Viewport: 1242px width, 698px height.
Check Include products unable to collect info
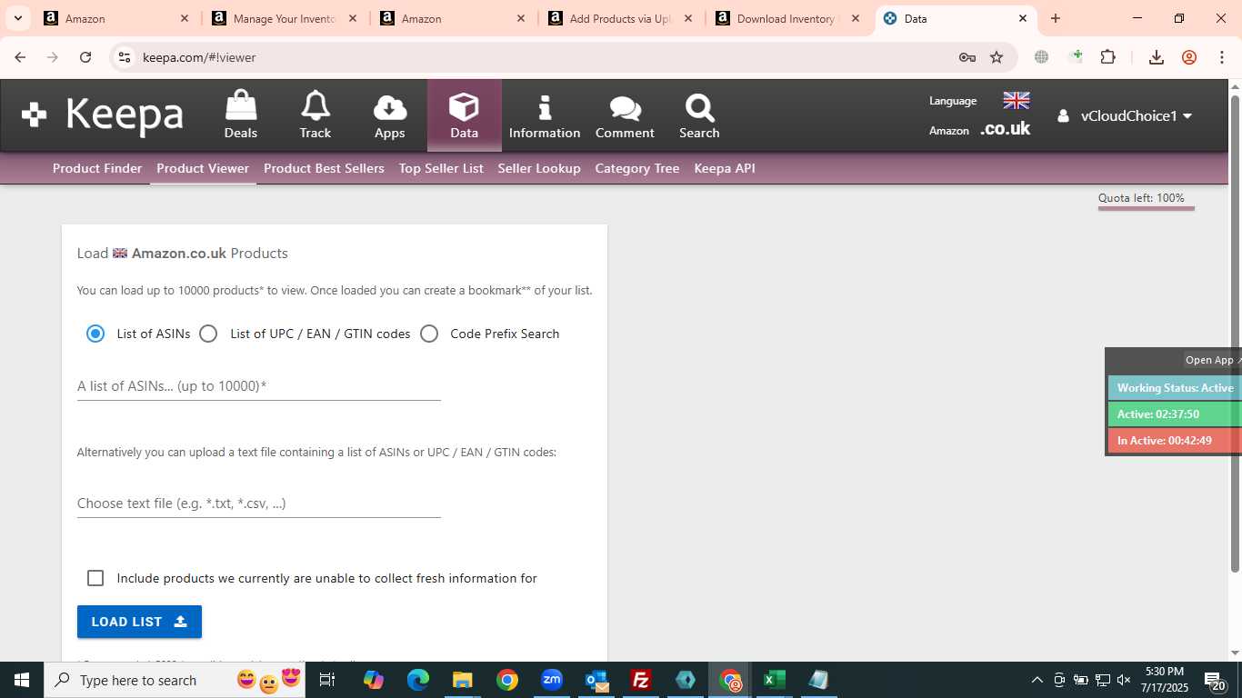click(x=95, y=578)
